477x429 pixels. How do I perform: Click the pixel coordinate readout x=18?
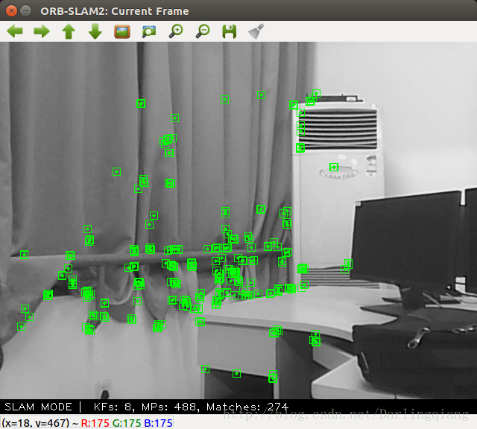(x=36, y=423)
